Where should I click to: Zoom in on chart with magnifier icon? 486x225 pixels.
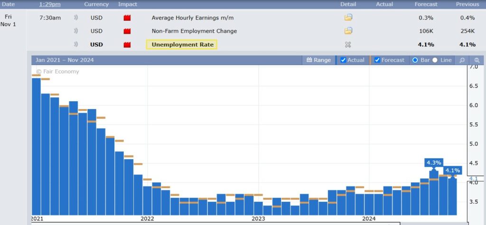(x=461, y=60)
